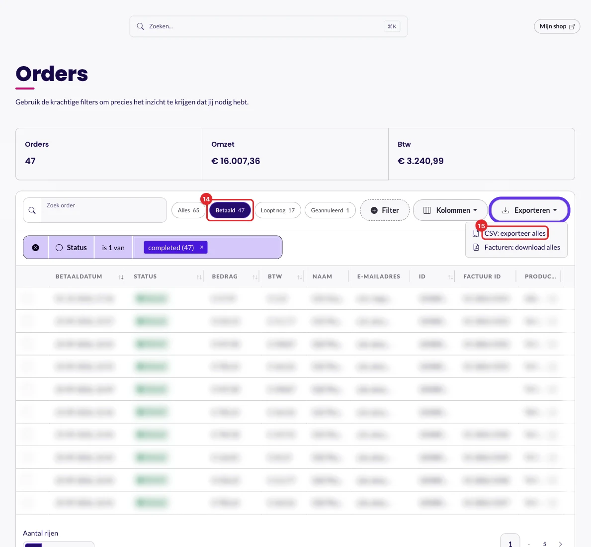Choose Facturen: download alles
This screenshot has height=547, width=591.
tap(522, 247)
